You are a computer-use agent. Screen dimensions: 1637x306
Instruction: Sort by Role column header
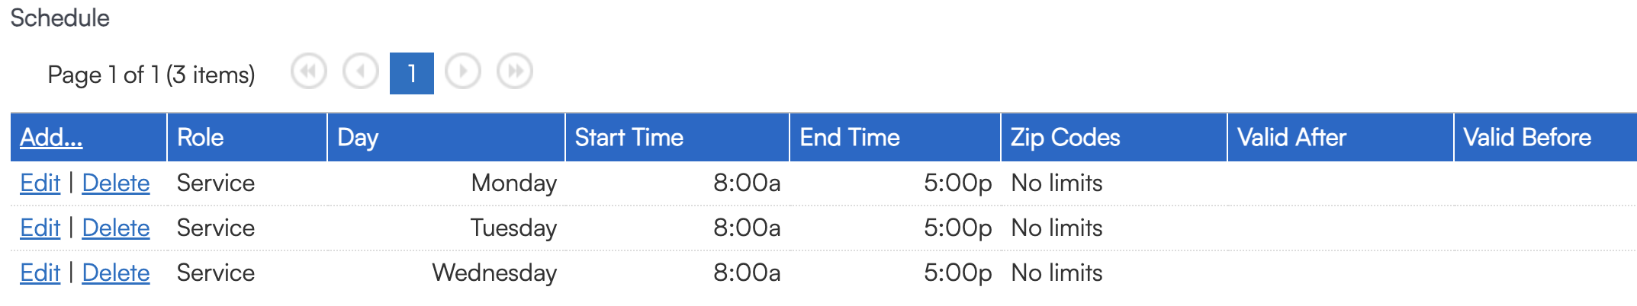point(201,138)
